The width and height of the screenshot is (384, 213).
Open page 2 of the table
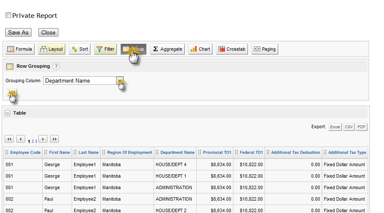[x=32, y=141]
